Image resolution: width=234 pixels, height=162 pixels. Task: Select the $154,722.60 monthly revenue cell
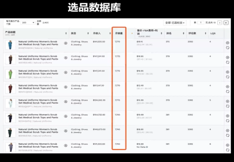pos(99,115)
